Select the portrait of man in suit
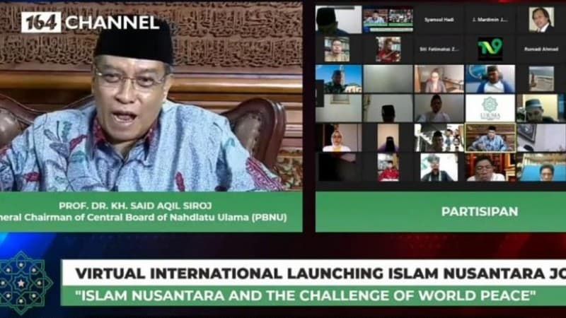Image resolution: width=566 pixels, height=318 pixels. click(x=541, y=20)
